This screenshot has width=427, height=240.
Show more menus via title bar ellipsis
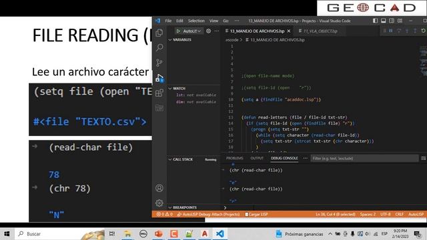point(237,21)
